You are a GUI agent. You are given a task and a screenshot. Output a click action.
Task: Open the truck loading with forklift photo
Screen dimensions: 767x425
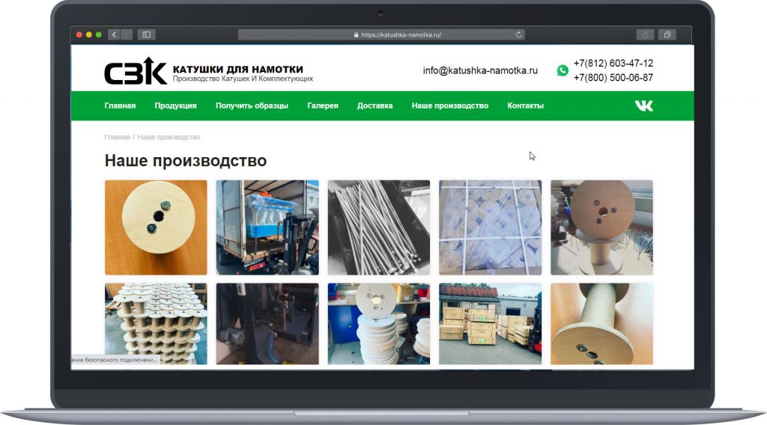(267, 227)
